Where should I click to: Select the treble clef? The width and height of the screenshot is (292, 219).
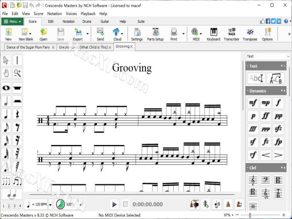(x=253, y=180)
